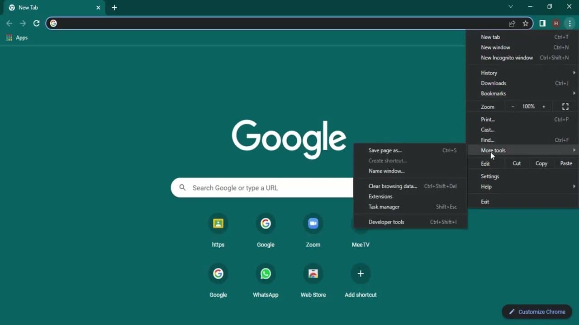The height and width of the screenshot is (325, 579).
Task: Select Developer tools from More tools
Action: coord(386,222)
